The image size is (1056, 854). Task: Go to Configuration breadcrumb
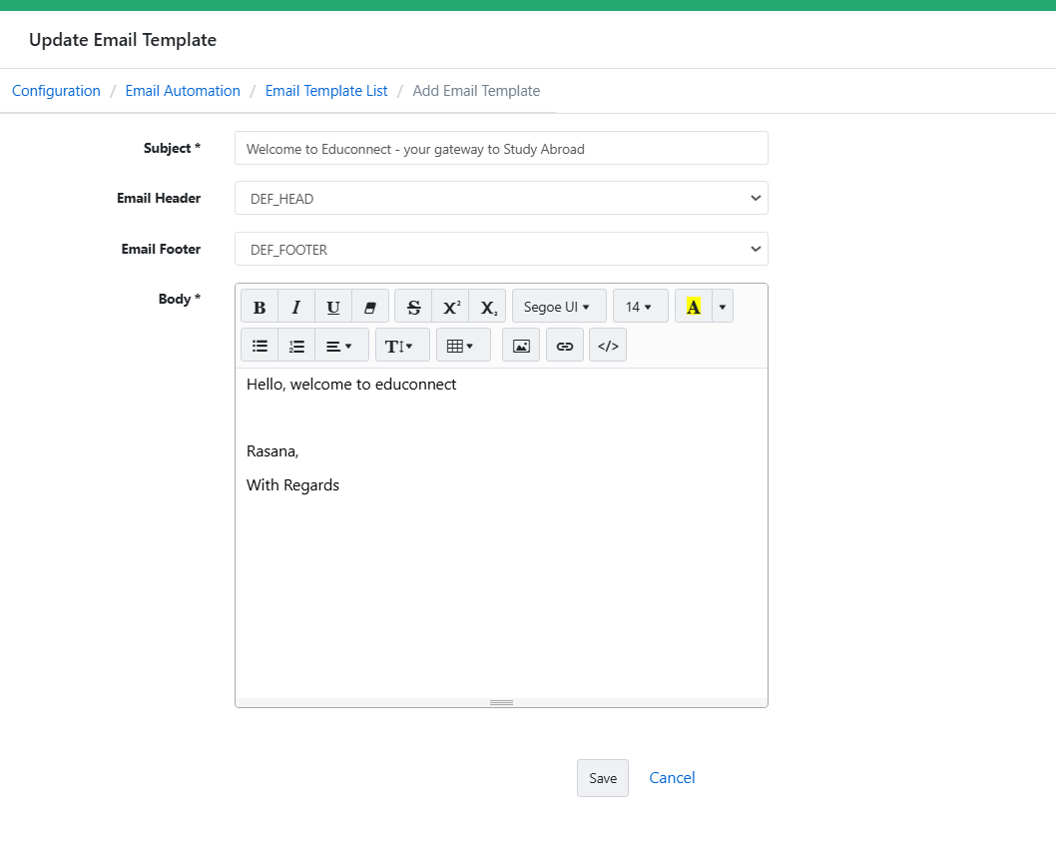point(56,91)
